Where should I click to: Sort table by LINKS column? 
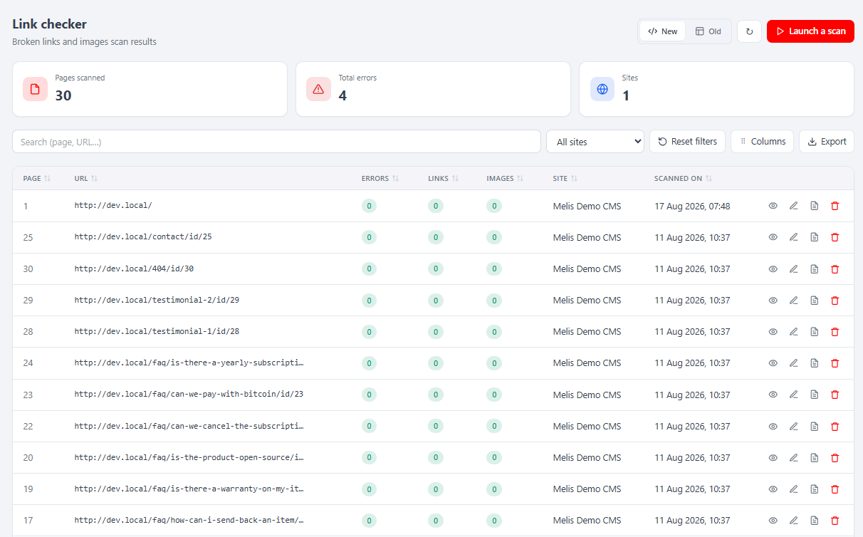[444, 179]
